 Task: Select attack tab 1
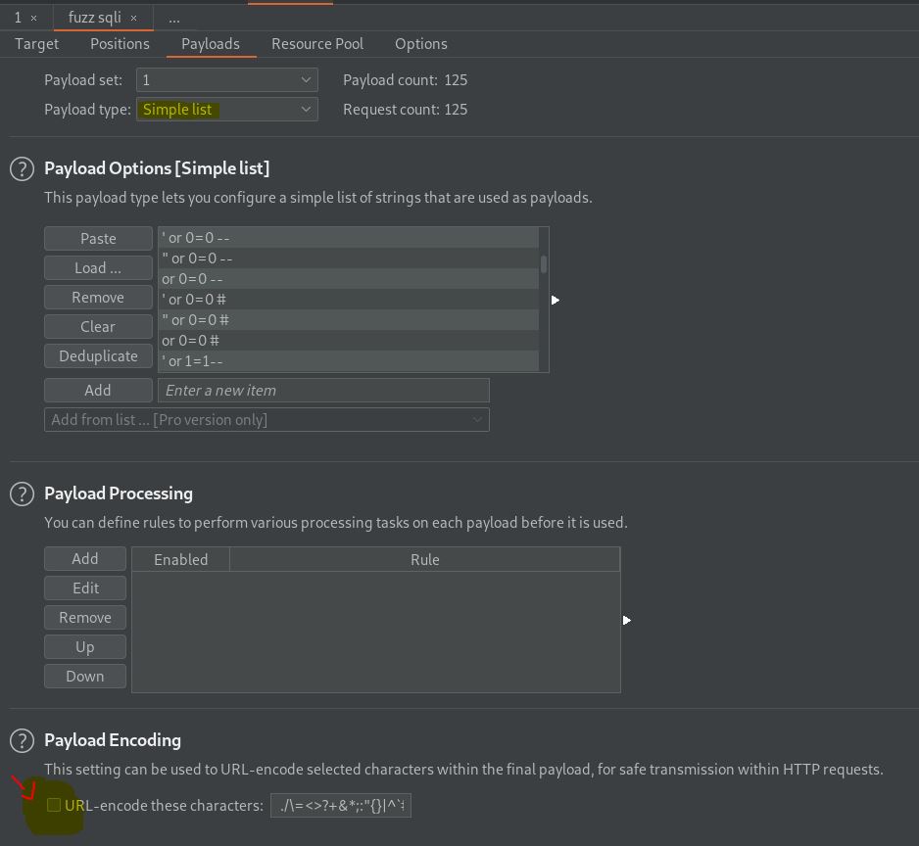pos(18,18)
